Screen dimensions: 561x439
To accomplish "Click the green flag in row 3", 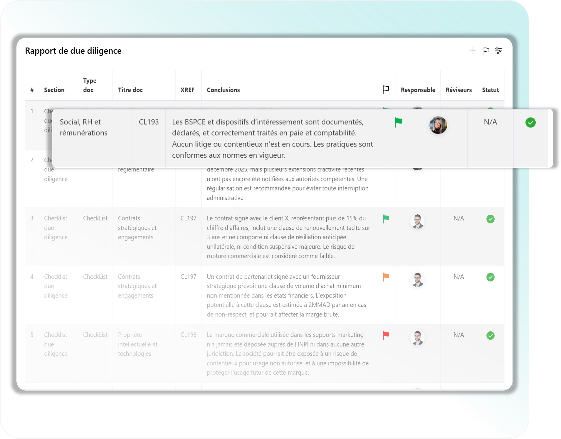I will pos(386,219).
